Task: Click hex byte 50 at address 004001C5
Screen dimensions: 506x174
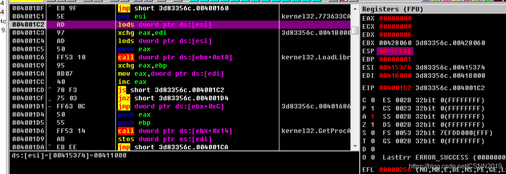Action: 60,49
